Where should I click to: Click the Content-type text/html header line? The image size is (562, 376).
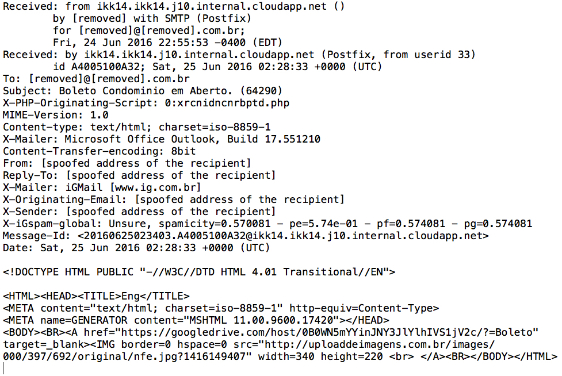[x=136, y=127]
